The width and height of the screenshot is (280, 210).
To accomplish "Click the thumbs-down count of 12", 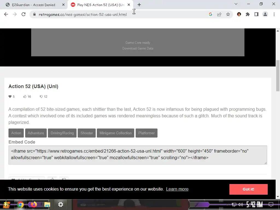I will [43, 97].
